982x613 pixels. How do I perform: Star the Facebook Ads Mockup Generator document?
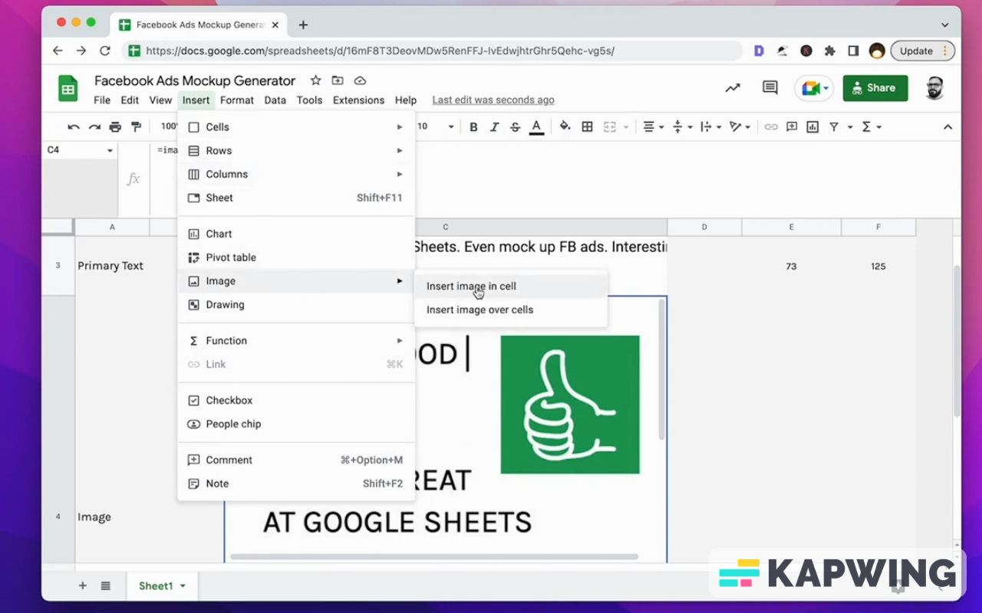tap(315, 80)
